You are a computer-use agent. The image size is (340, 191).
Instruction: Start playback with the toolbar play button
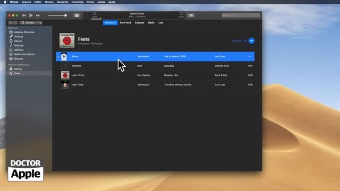click(31, 15)
